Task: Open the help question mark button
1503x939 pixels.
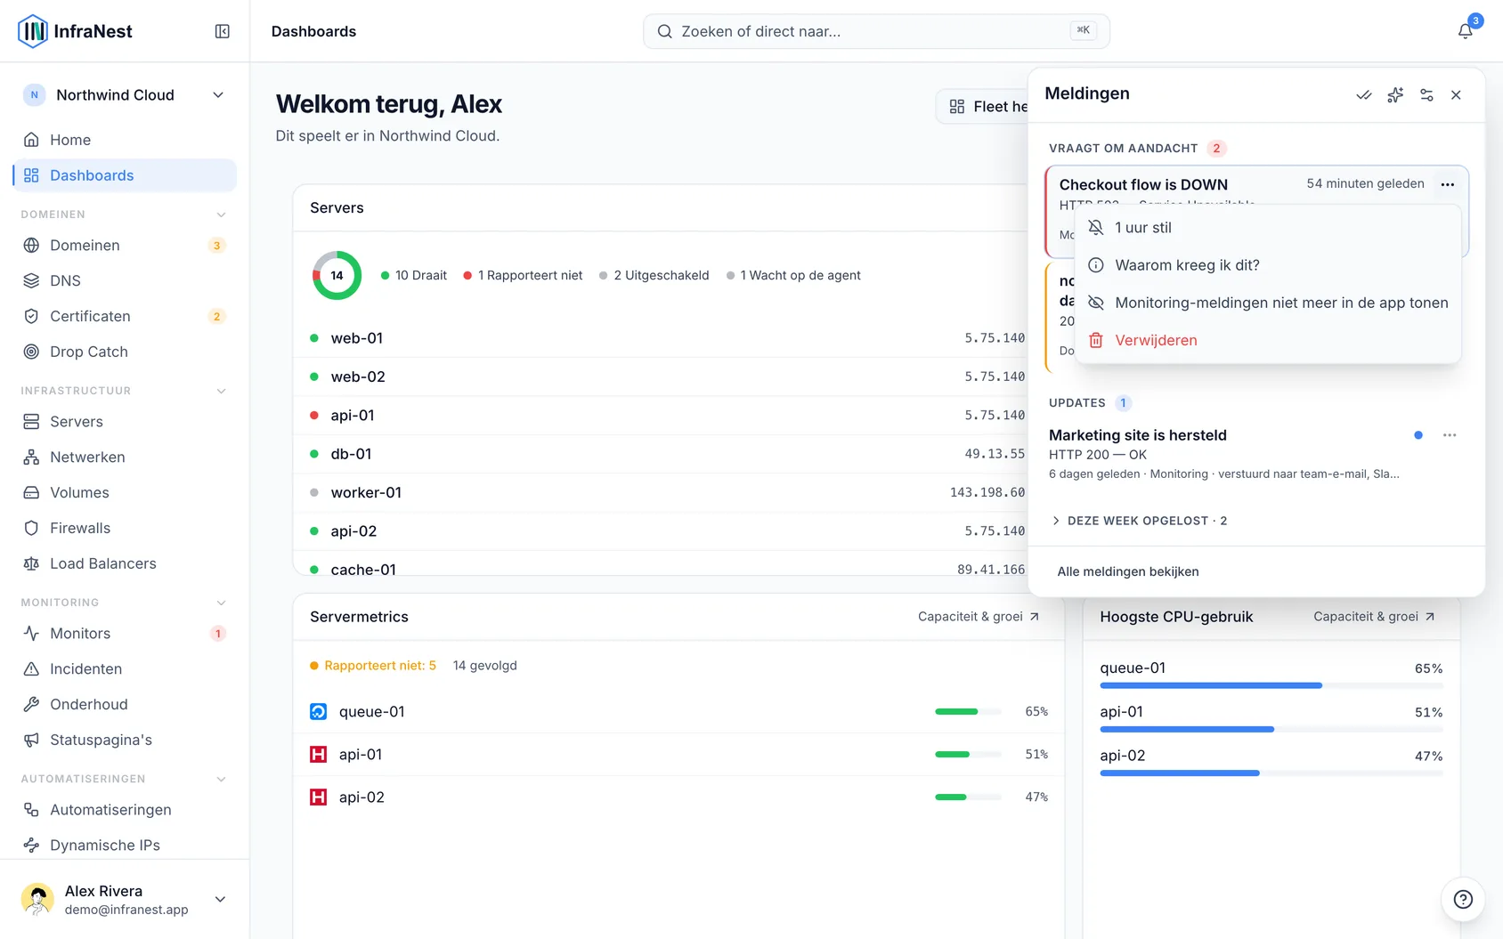Action: (x=1463, y=899)
